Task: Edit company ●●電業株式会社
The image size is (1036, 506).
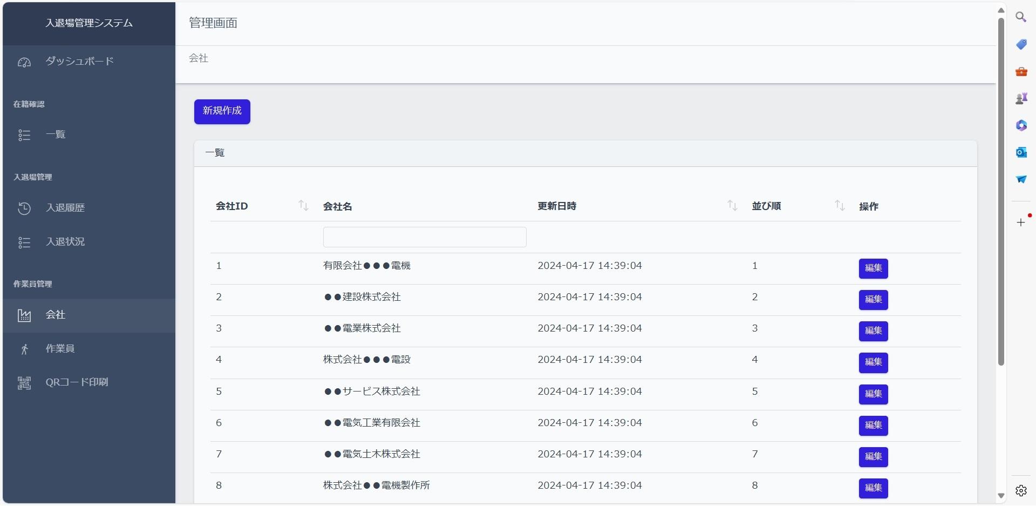Action: click(873, 331)
